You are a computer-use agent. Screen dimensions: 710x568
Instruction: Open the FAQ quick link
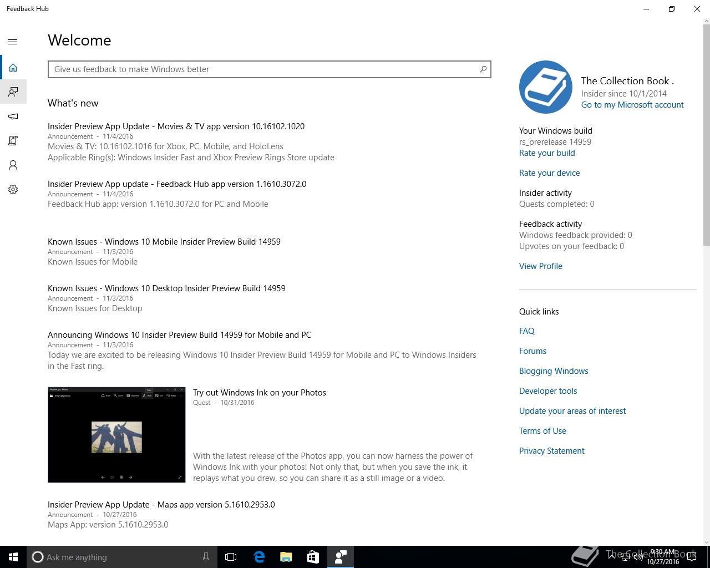[527, 331]
